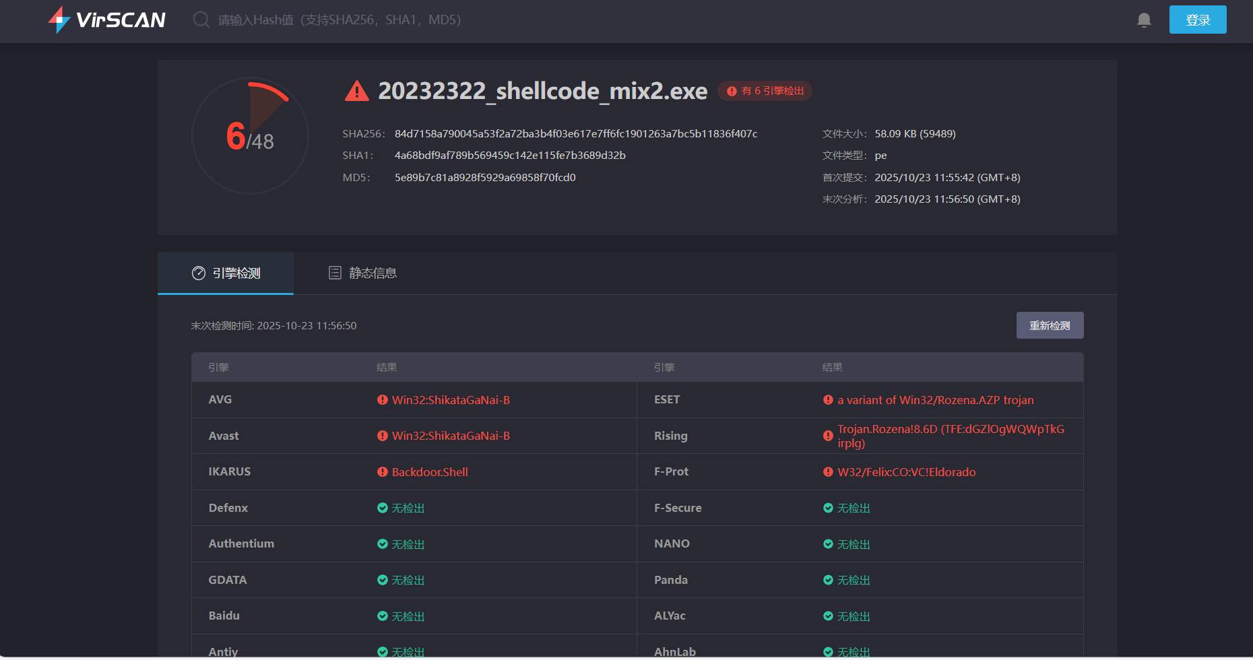Click the Authentium engine name
The width and height of the screenshot is (1253, 660).
pyautogui.click(x=241, y=543)
